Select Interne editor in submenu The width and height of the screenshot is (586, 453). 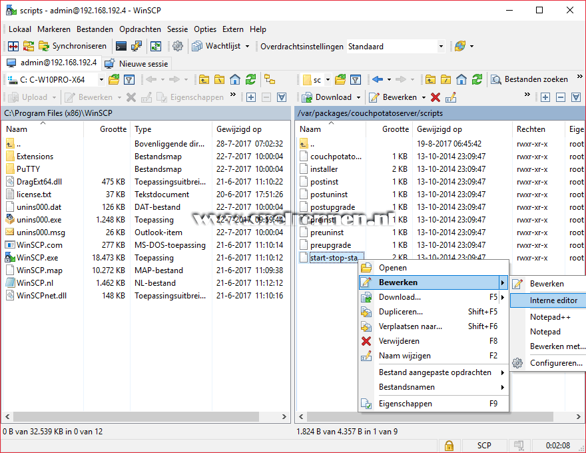coord(548,300)
